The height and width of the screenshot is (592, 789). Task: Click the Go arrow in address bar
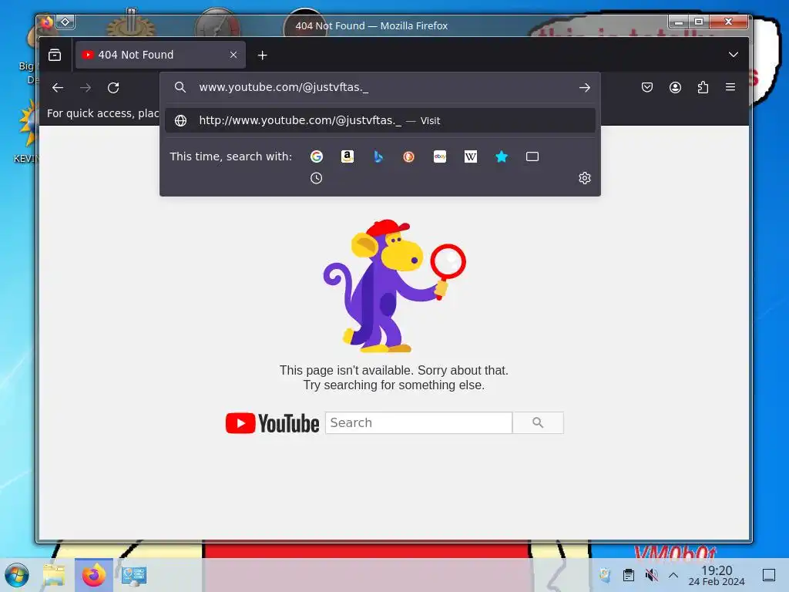point(584,88)
